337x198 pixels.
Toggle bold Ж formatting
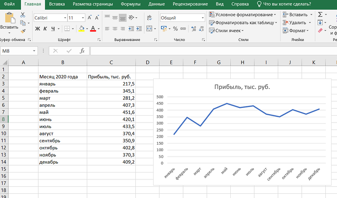pyautogui.click(x=38, y=29)
